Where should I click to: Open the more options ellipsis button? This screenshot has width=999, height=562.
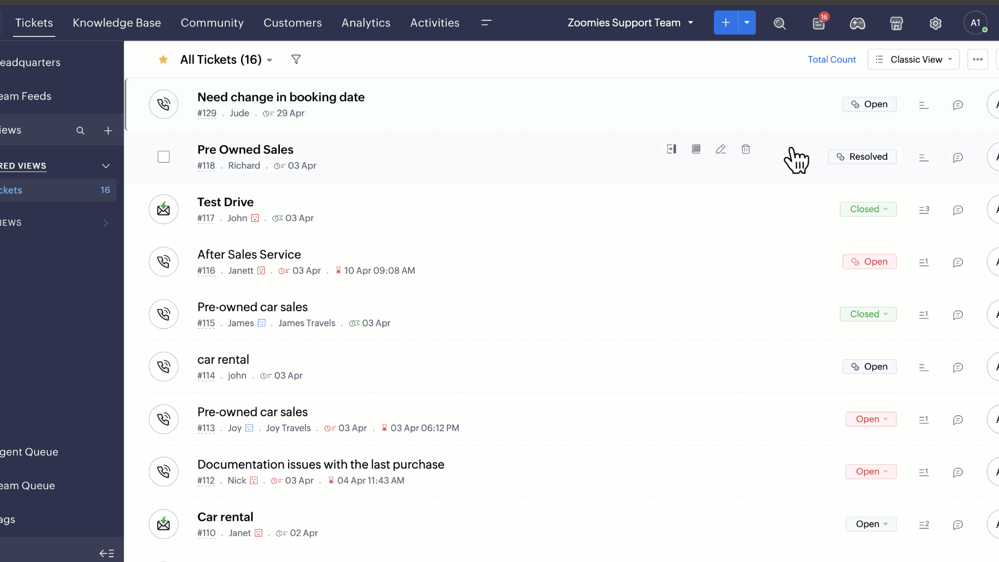[978, 59]
